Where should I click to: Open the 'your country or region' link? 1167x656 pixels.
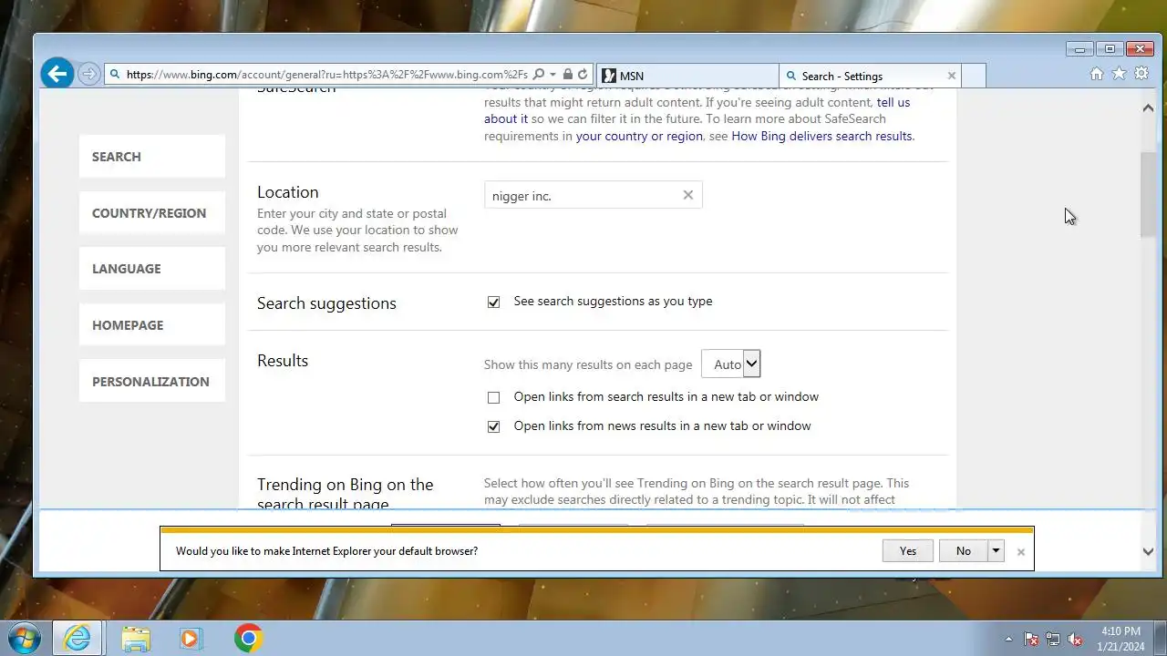[x=639, y=137]
